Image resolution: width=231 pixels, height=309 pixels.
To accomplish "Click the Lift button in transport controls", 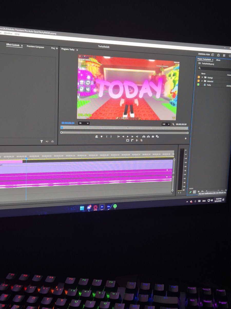I will (x=144, y=136).
